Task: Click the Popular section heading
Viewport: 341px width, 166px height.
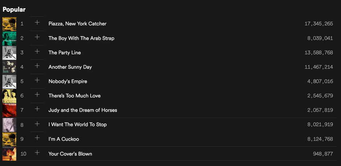Action: point(14,9)
